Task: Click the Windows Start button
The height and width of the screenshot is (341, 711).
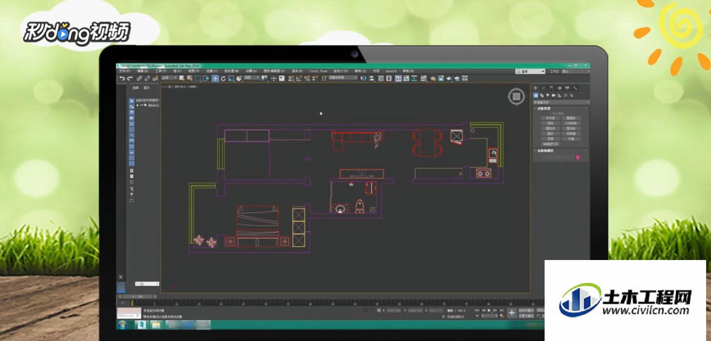Action: 123,324
